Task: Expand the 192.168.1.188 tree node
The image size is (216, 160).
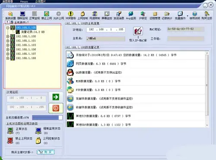Action: pyautogui.click(x=8, y=58)
